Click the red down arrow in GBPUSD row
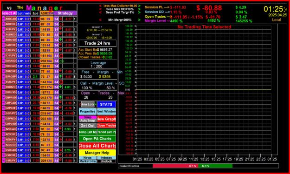This screenshot has height=174, width=290. (61, 124)
